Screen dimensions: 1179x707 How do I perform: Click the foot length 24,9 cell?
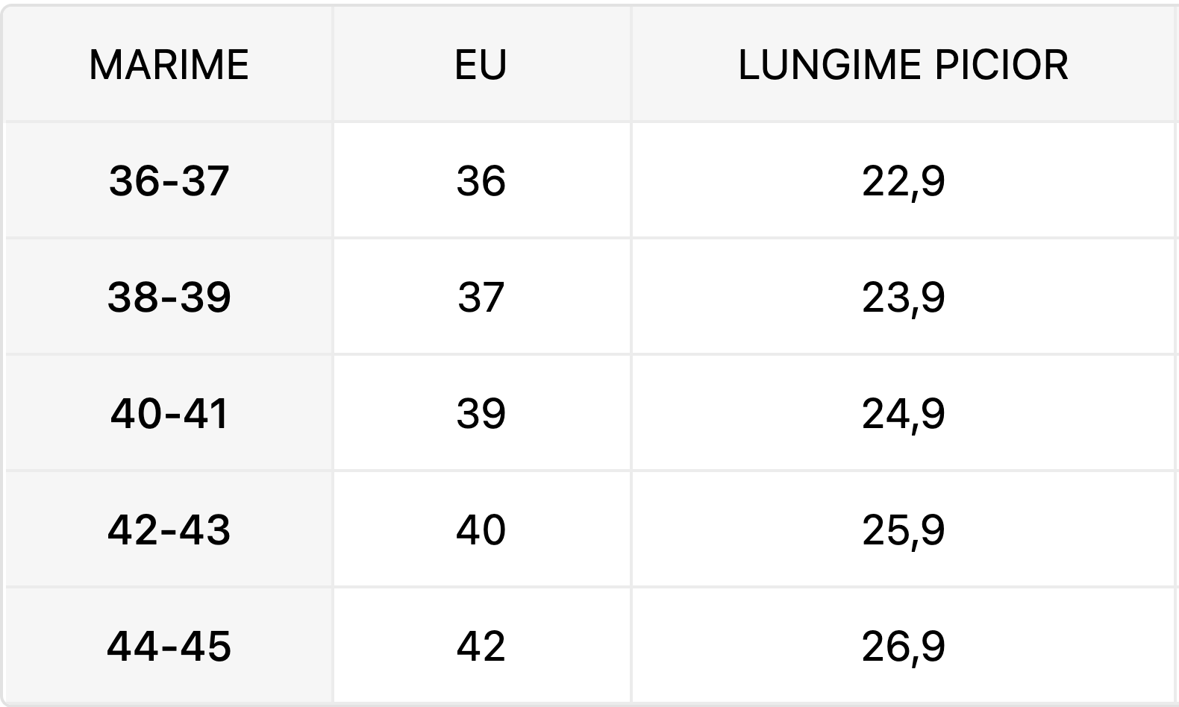click(904, 413)
